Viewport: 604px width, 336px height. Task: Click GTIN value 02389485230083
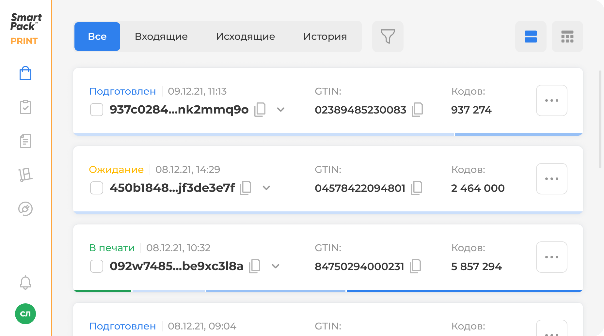(360, 110)
